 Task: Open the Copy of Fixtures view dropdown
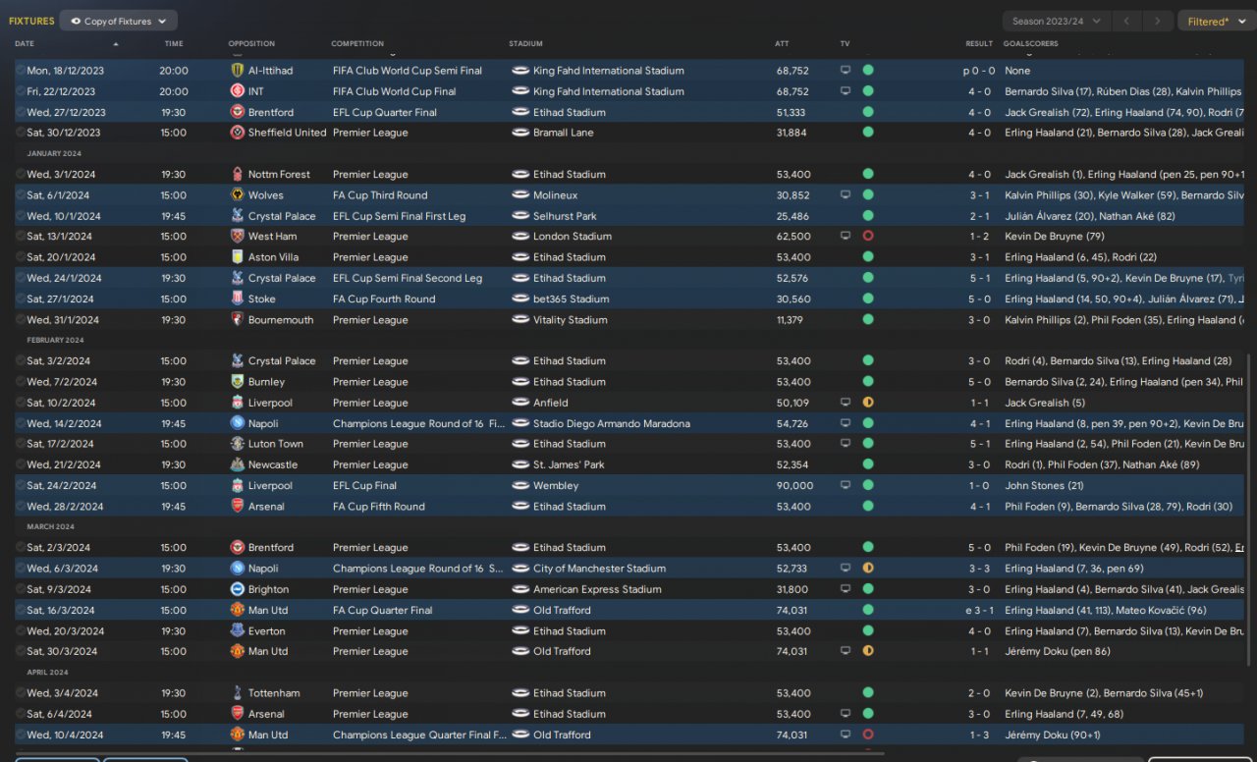(119, 21)
